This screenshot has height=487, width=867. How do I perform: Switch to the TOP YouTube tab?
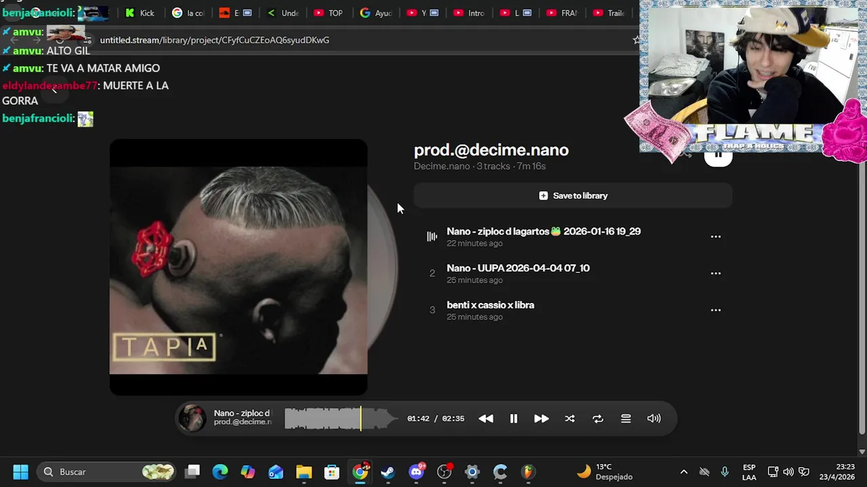(329, 13)
